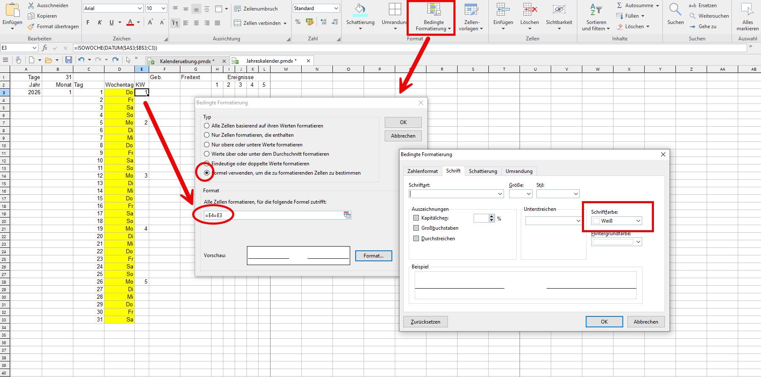
Task: Open the Schattierung shading tool
Action: [x=360, y=10]
